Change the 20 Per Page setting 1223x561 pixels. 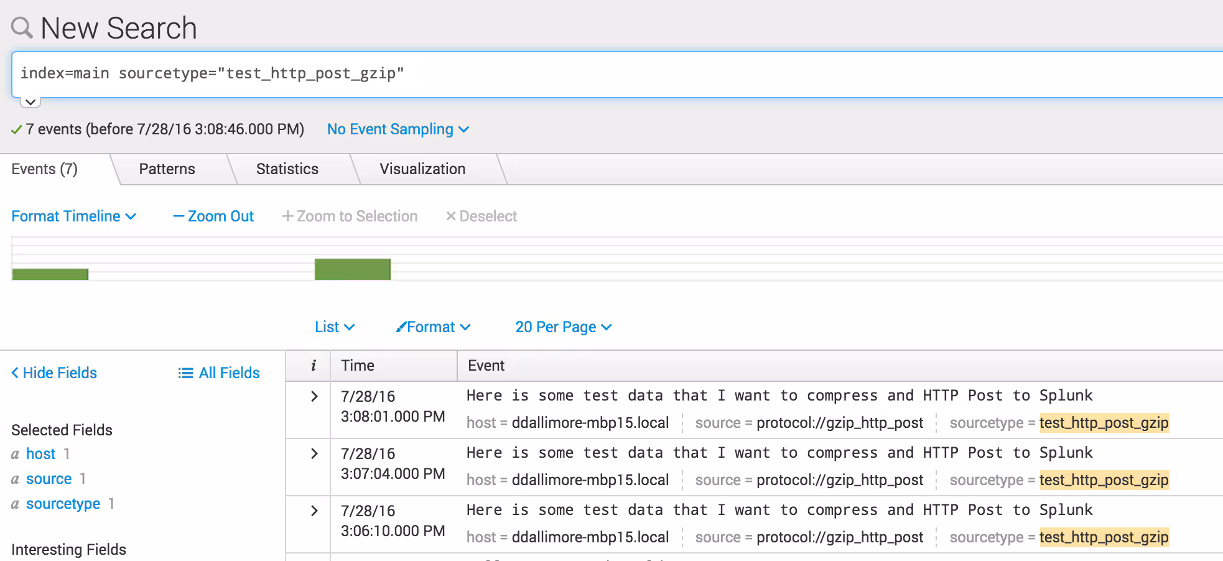pos(563,327)
